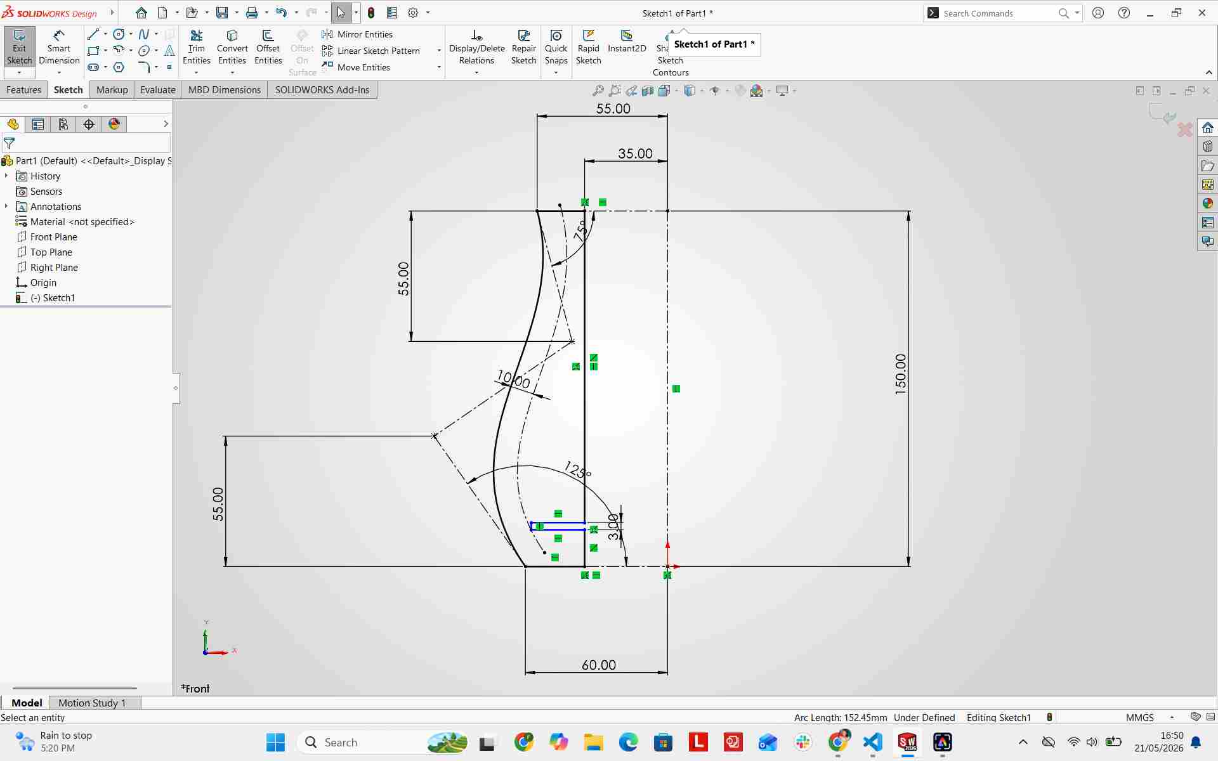Select the Straight Slot tool
Screen dimensions: 1218x761
coord(93,67)
